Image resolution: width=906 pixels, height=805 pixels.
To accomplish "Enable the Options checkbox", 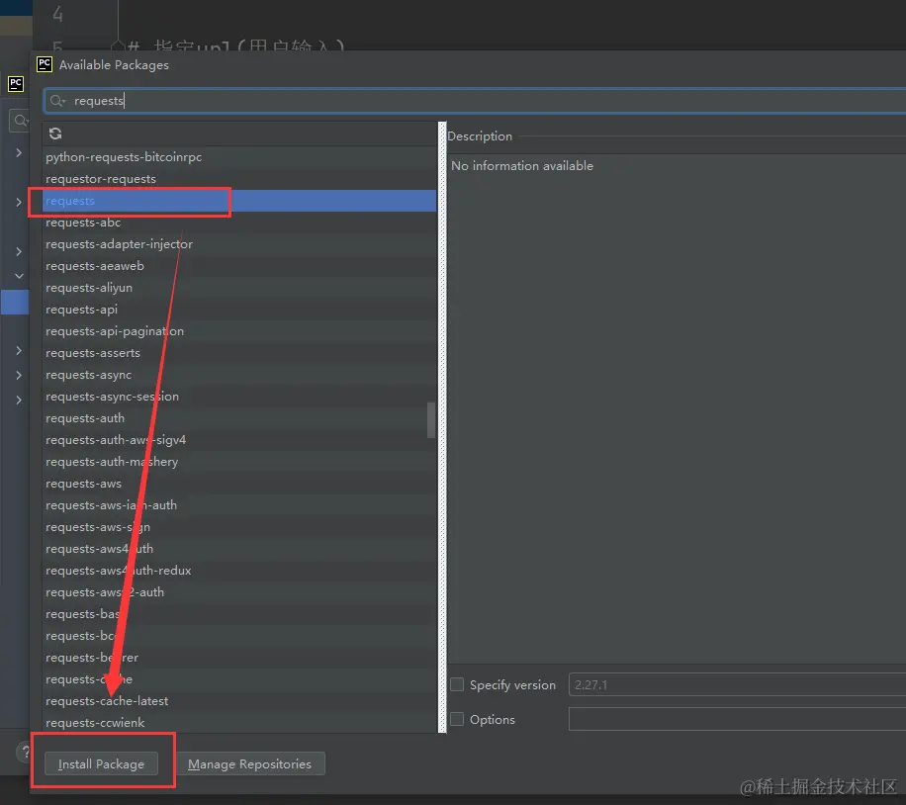I will click(457, 719).
